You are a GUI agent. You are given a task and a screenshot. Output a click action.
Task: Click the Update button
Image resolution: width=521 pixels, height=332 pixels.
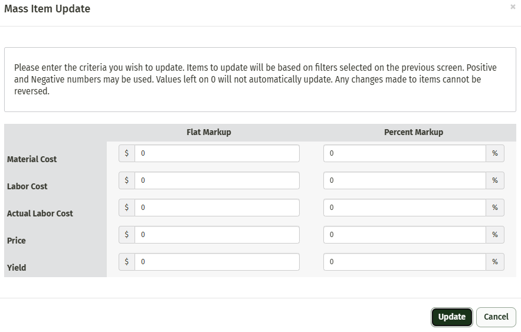click(451, 317)
